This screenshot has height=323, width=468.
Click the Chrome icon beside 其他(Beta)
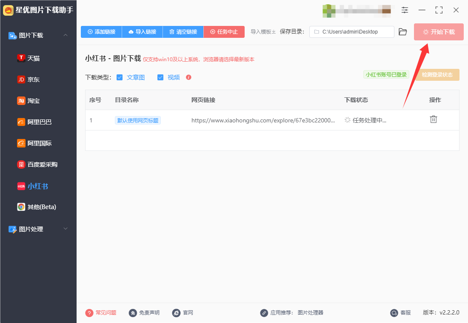21,207
